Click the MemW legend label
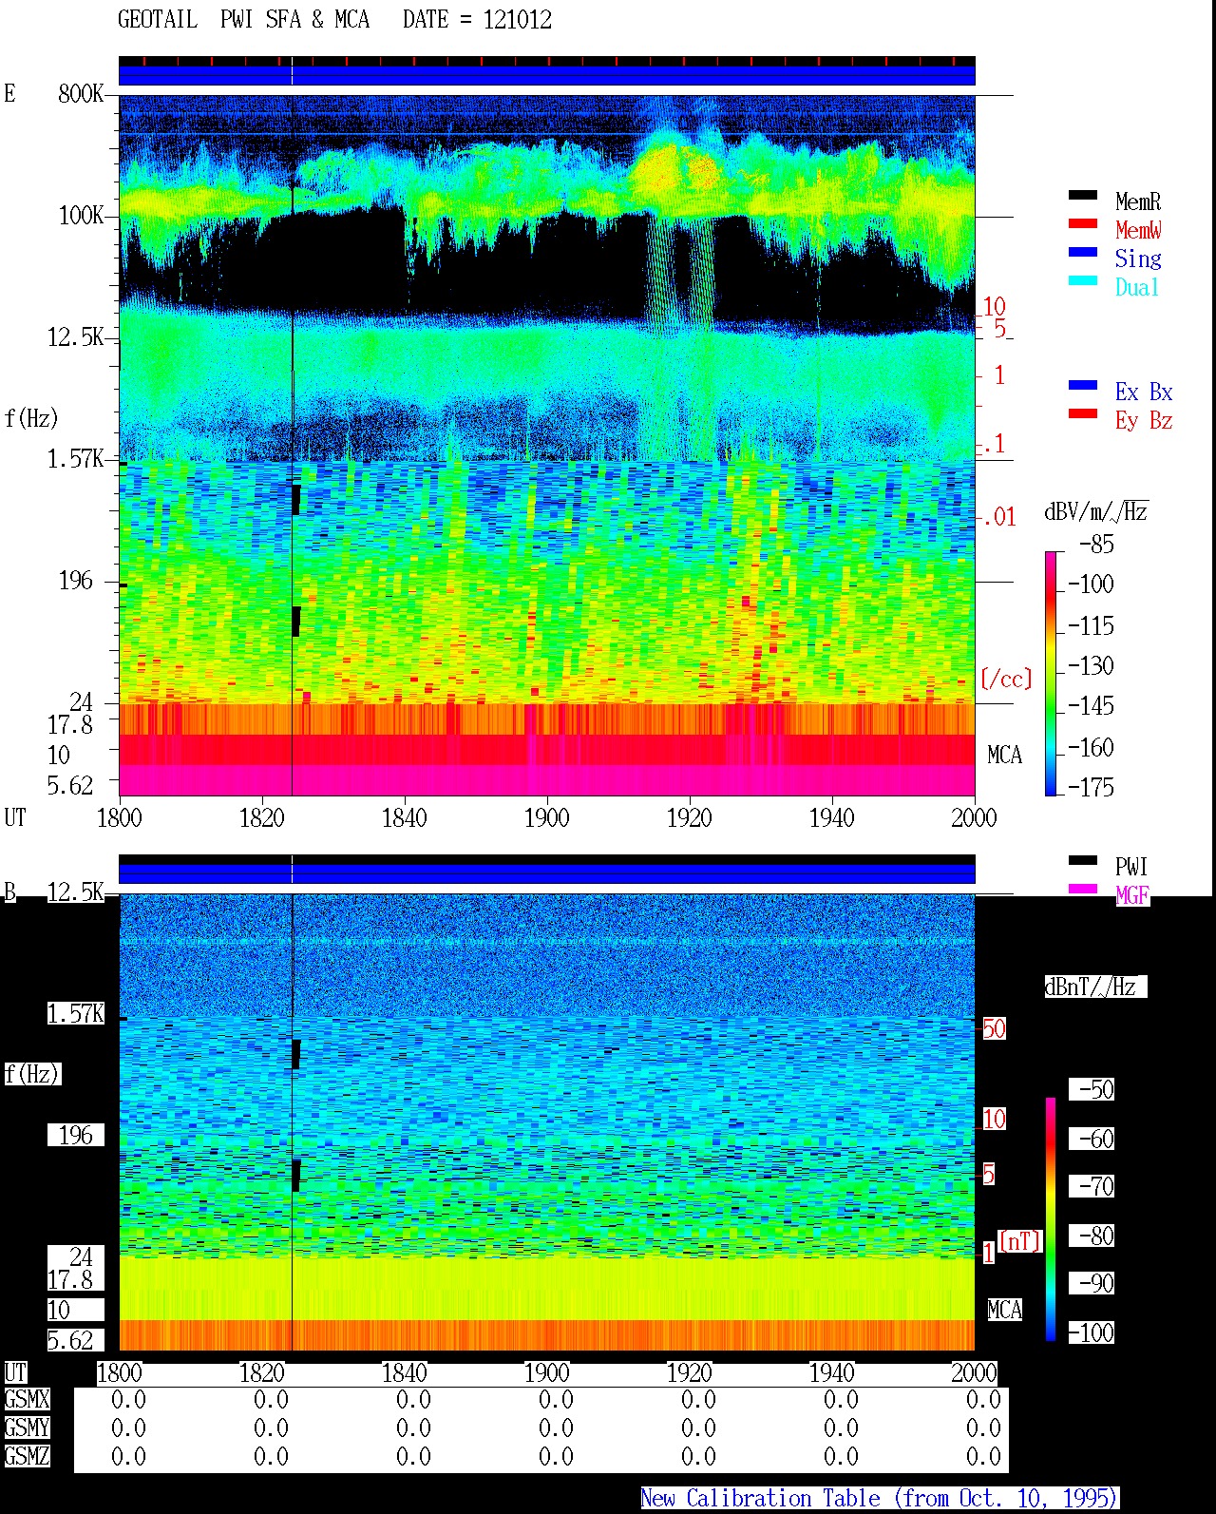 click(x=1138, y=230)
